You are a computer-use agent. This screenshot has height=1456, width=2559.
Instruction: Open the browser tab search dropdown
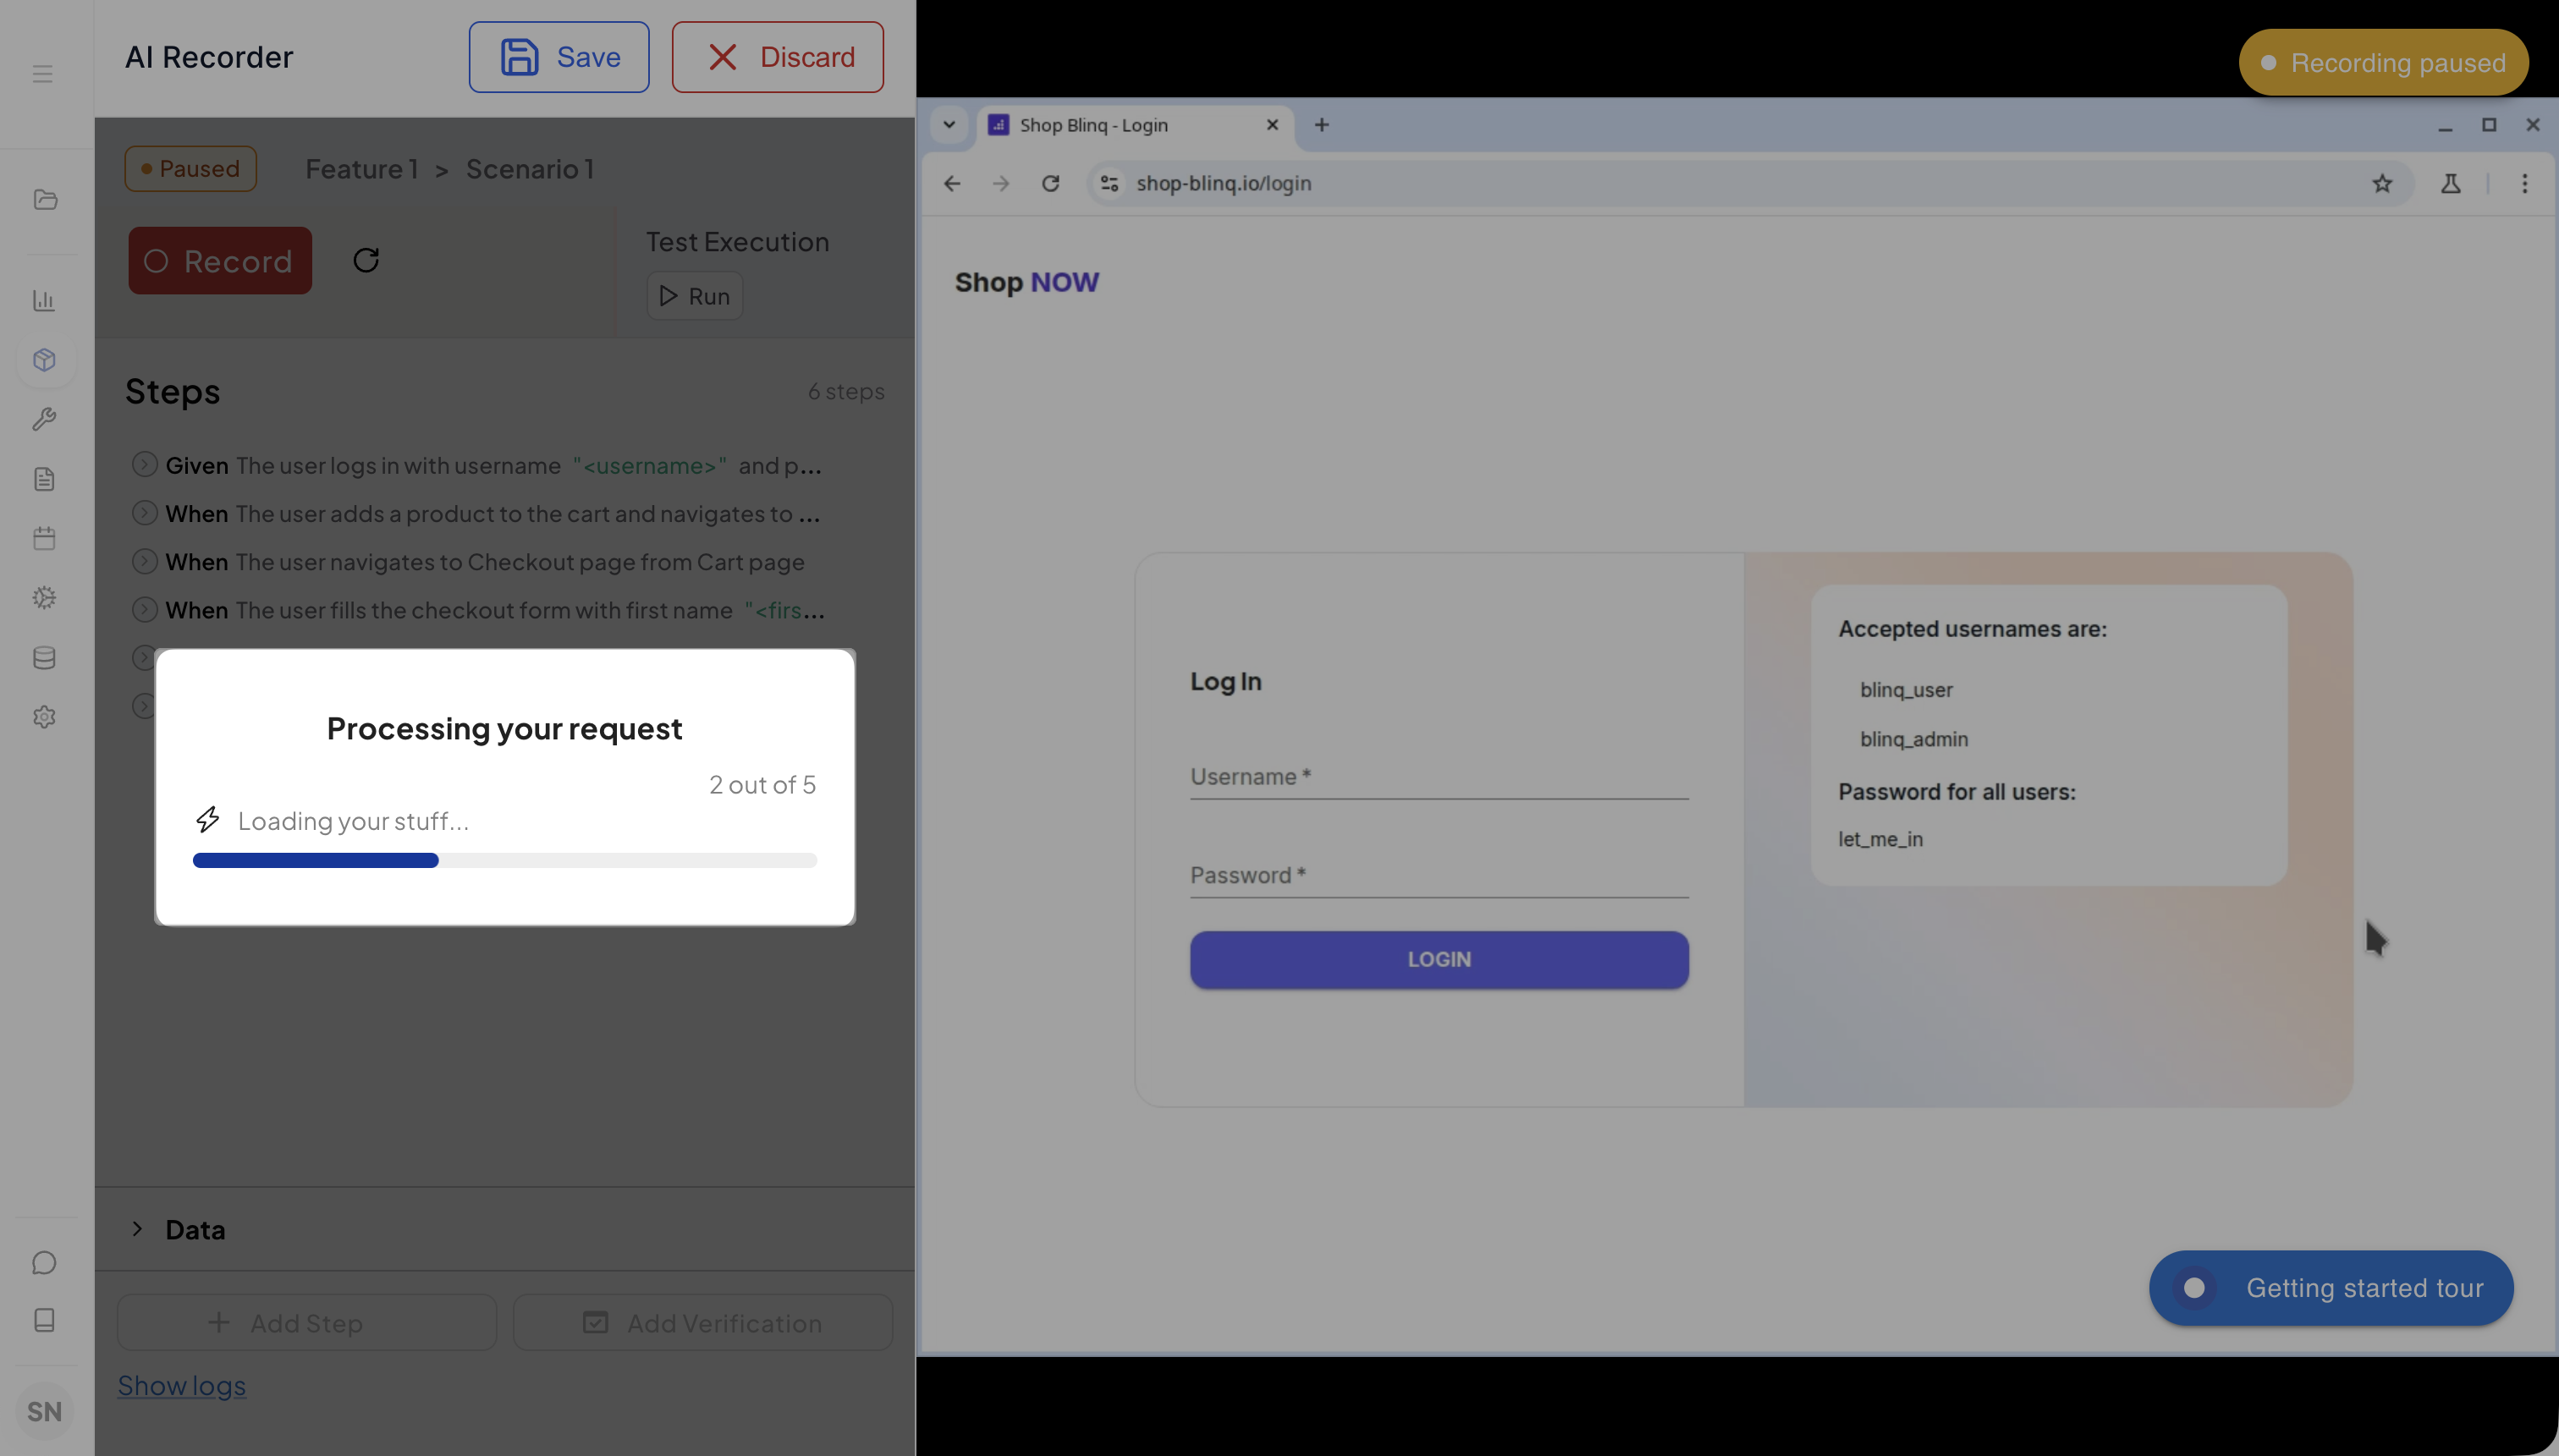(949, 125)
